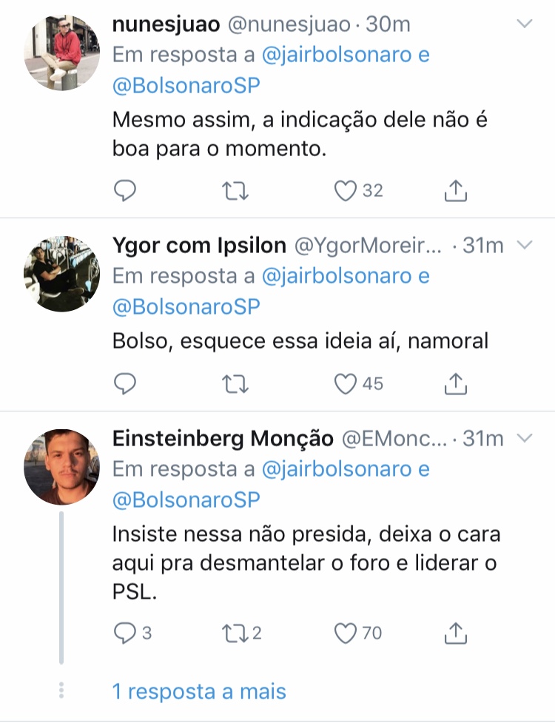Open options chevron on Einsteinberg's tweet
This screenshot has width=555, height=723.
524,438
